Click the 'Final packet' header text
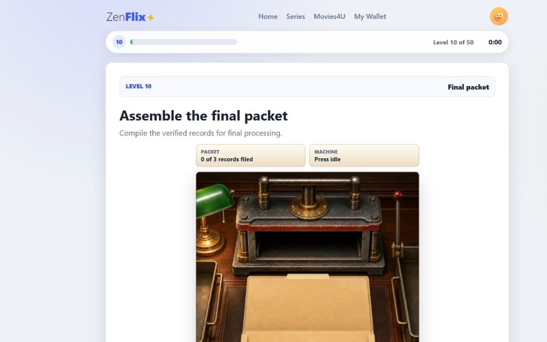 pos(468,87)
